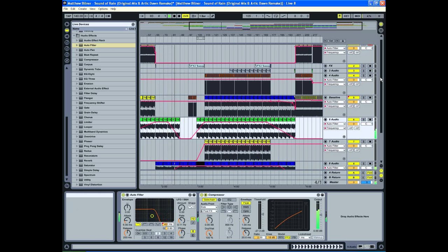This screenshot has height=252, width=448.
Task: Open the View menu
Action: (92, 9)
